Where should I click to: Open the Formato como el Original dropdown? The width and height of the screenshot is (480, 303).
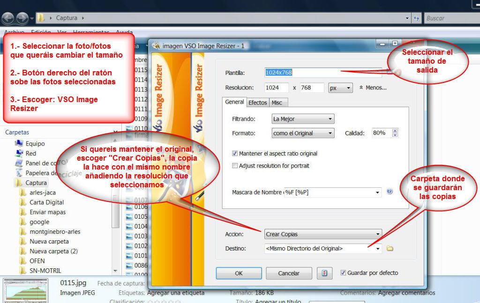[303, 133]
